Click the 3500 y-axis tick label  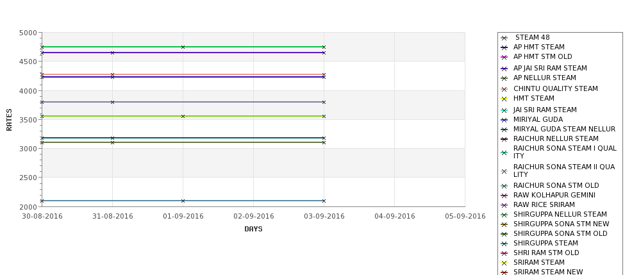(28, 120)
